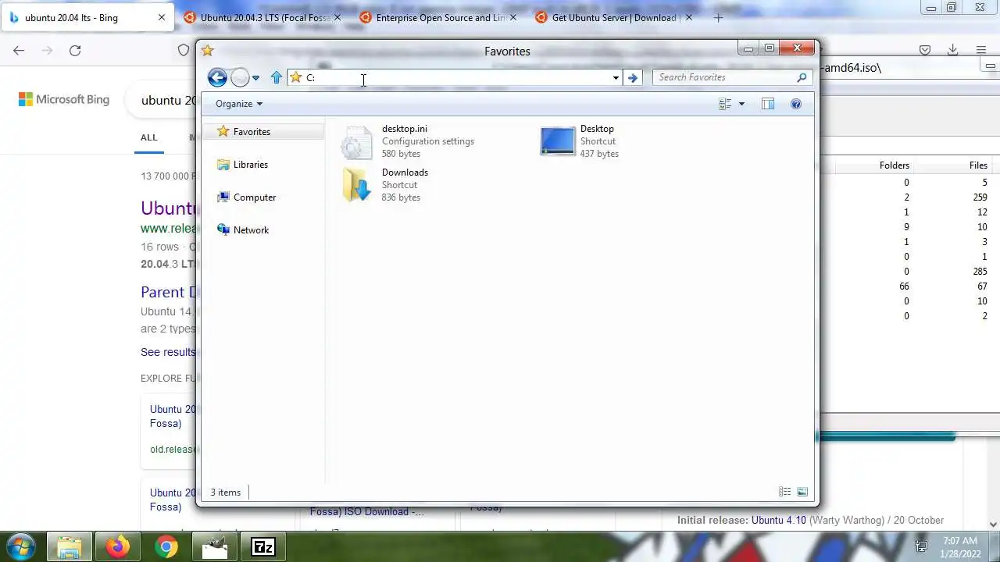Open 7-Zip from taskbar
Screen dimensions: 1000x562
pos(263,546)
